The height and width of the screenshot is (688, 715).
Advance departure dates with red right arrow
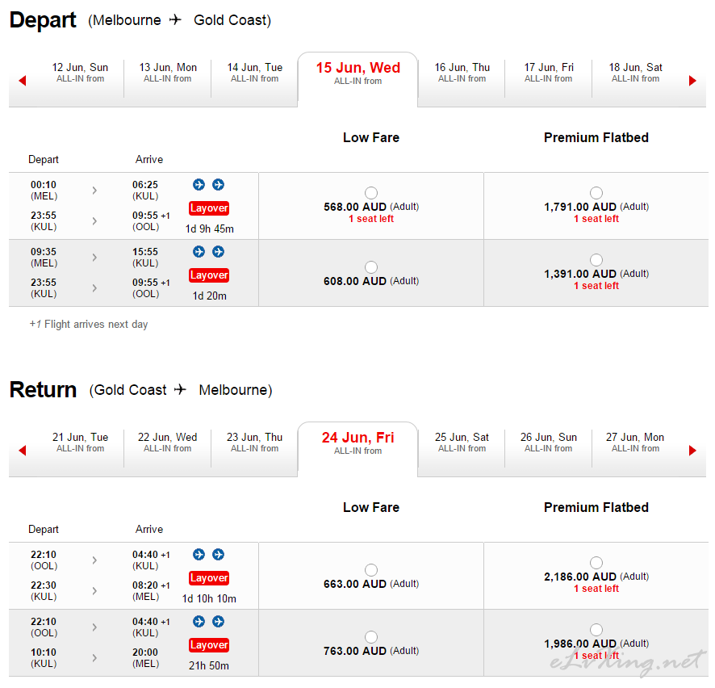pos(692,81)
